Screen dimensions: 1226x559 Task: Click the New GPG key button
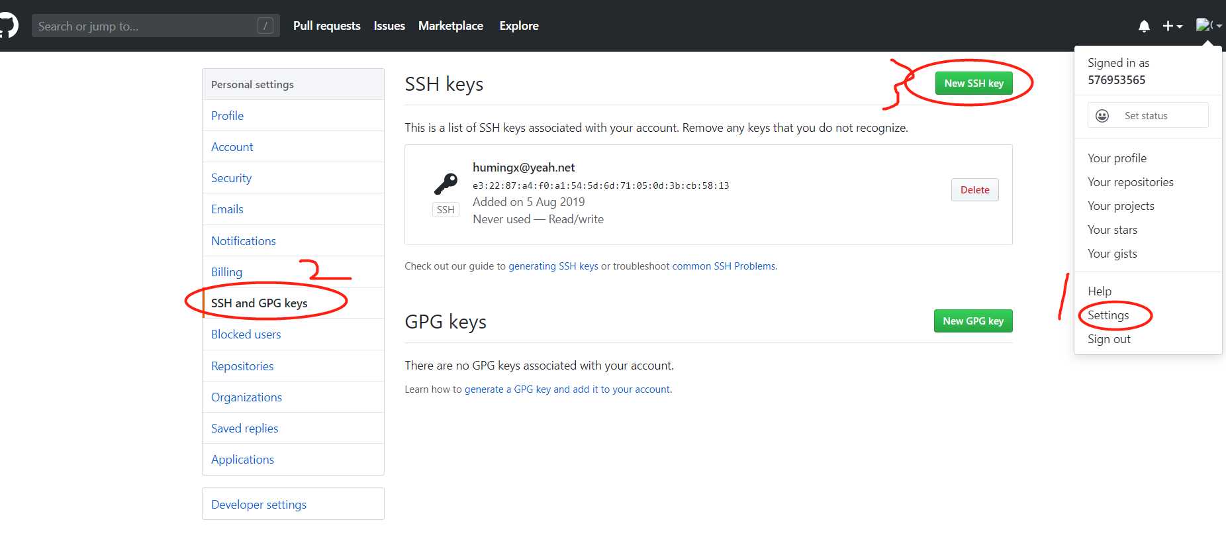[973, 321]
